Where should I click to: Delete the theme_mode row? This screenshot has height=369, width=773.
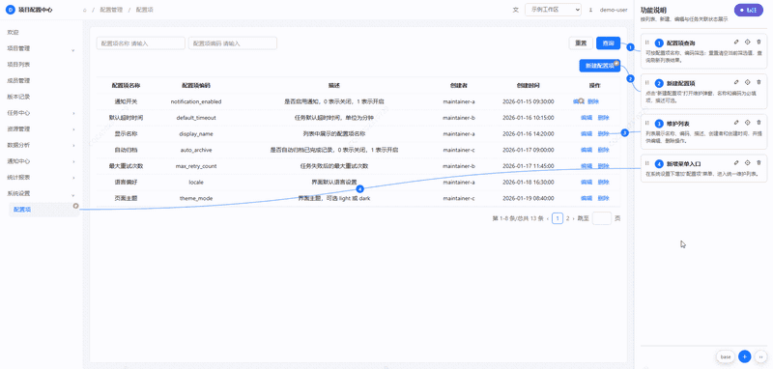pyautogui.click(x=603, y=198)
